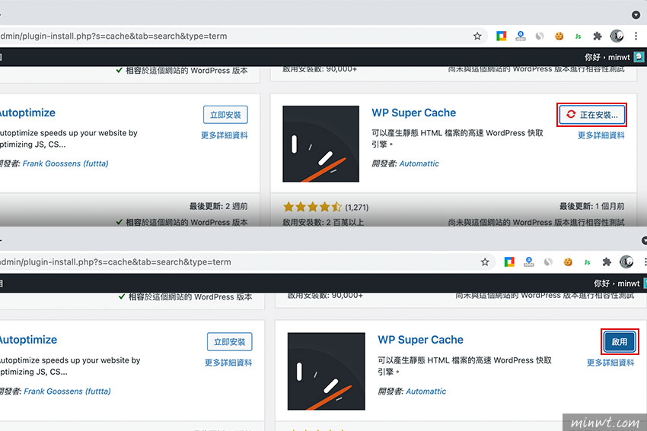Open Frank Goossens author link in bottom window
The height and width of the screenshot is (431, 647).
(67, 391)
